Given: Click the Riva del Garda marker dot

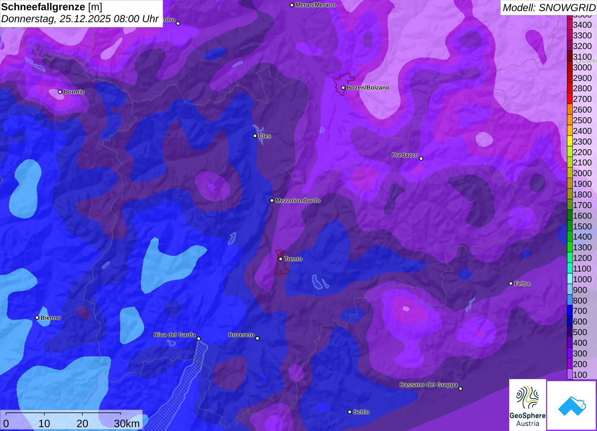Looking at the screenshot, I should point(199,338).
